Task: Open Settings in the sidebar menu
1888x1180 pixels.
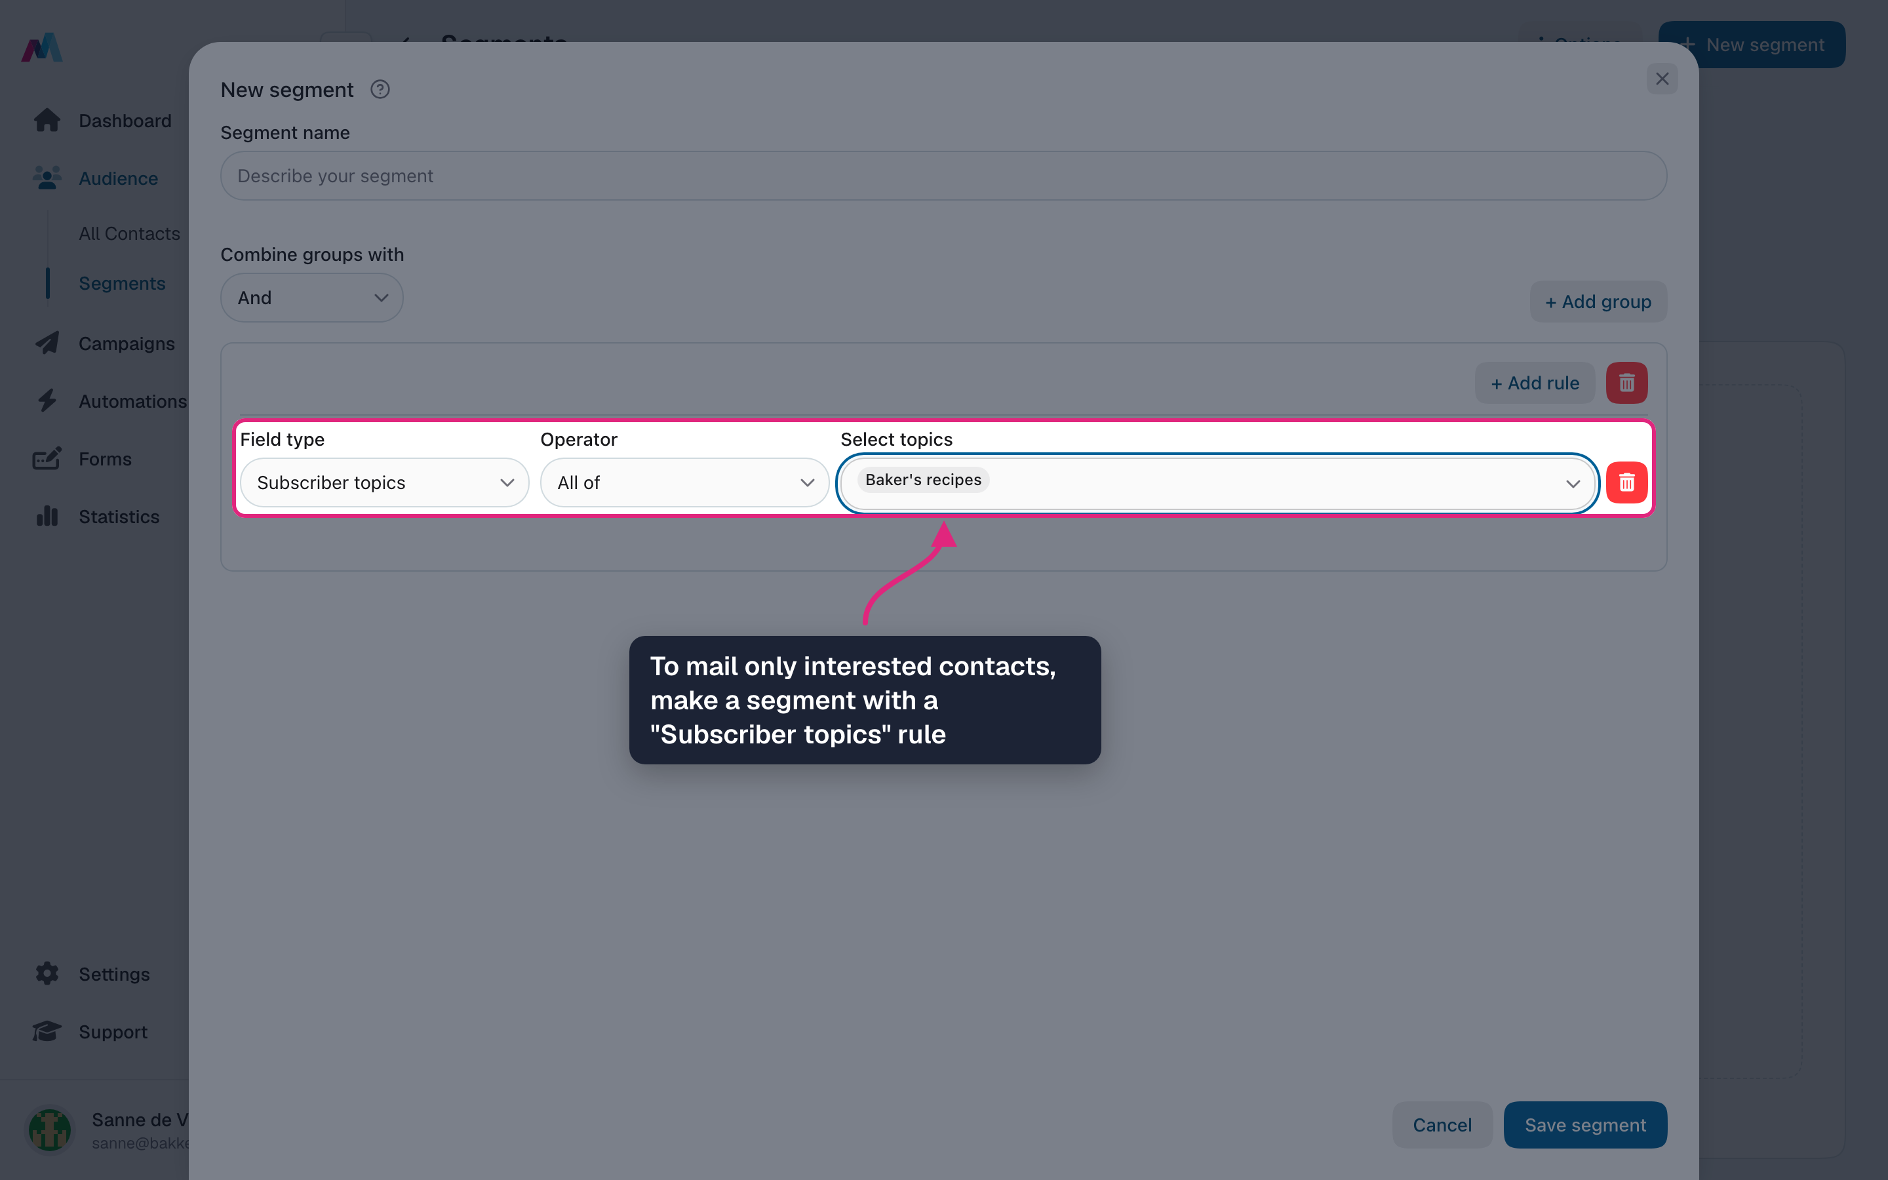Action: [114, 974]
